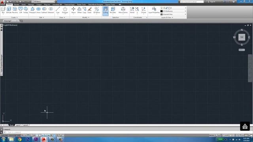Screen dimensions: 253x142
Task: Open the layer list dropdown showing layer 0
Action: point(173,8)
